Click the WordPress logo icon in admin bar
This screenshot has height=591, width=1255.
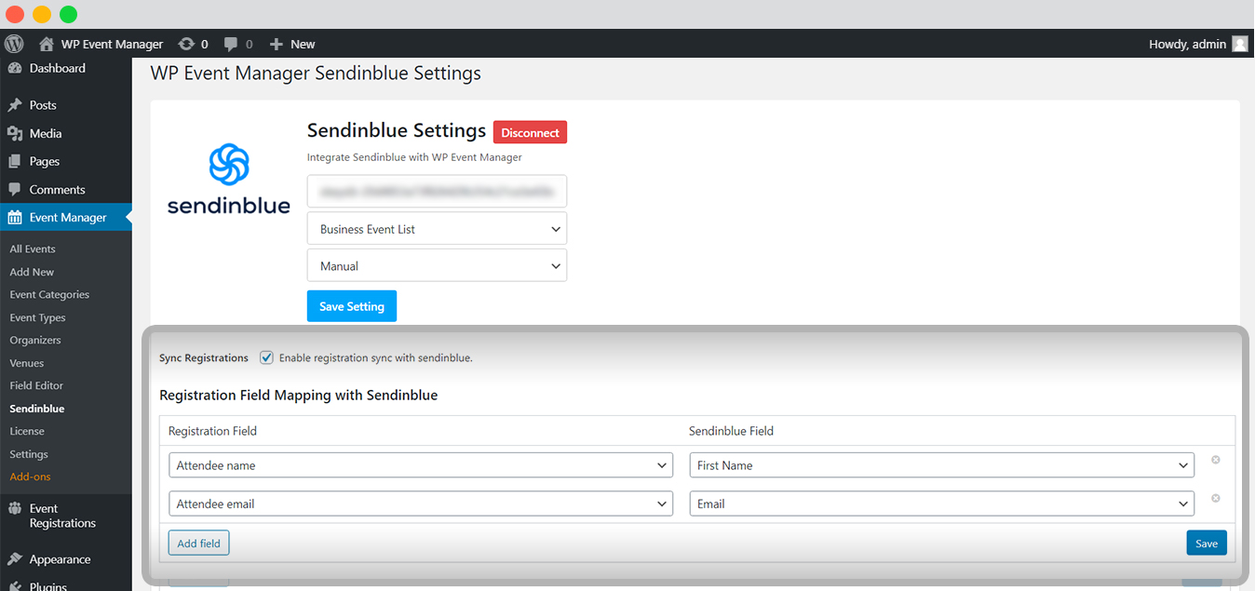coord(13,44)
